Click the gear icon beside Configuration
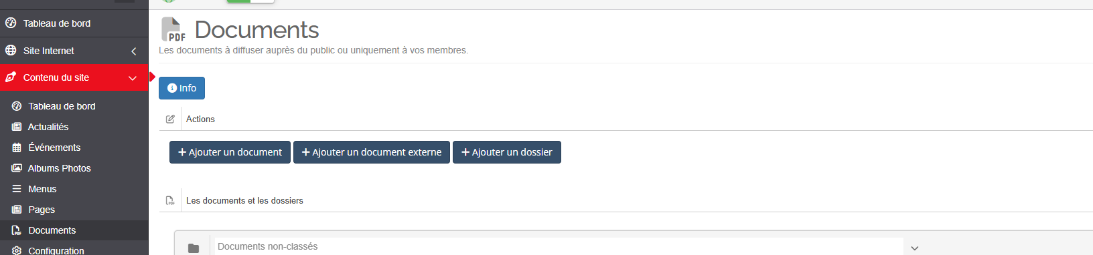 click(x=17, y=251)
